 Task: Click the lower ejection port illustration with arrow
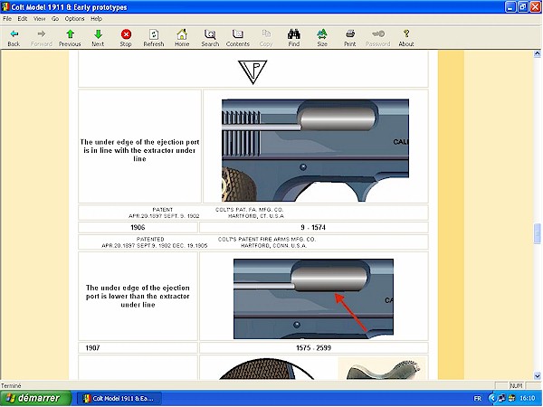tap(313, 298)
